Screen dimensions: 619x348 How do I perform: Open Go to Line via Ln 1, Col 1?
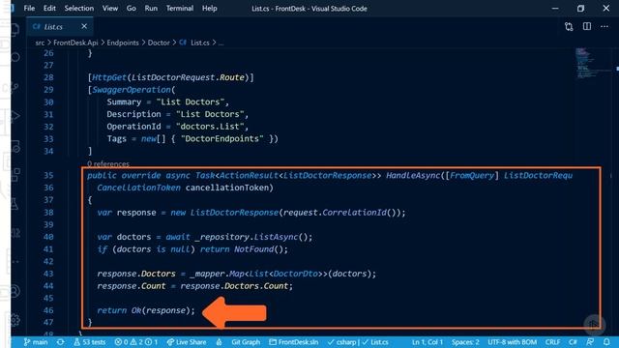pos(427,342)
